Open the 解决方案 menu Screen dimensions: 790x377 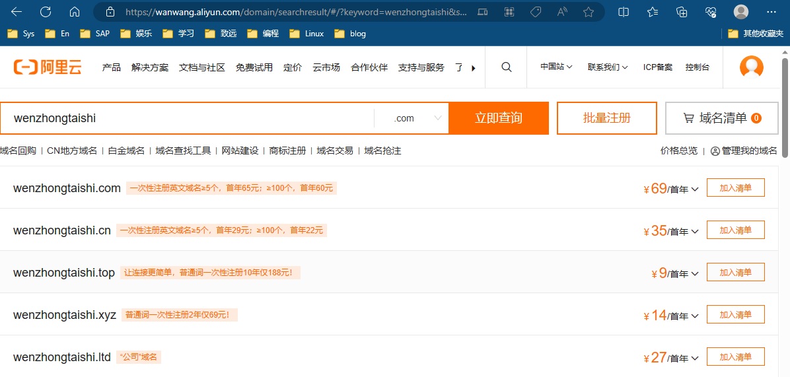tap(150, 67)
